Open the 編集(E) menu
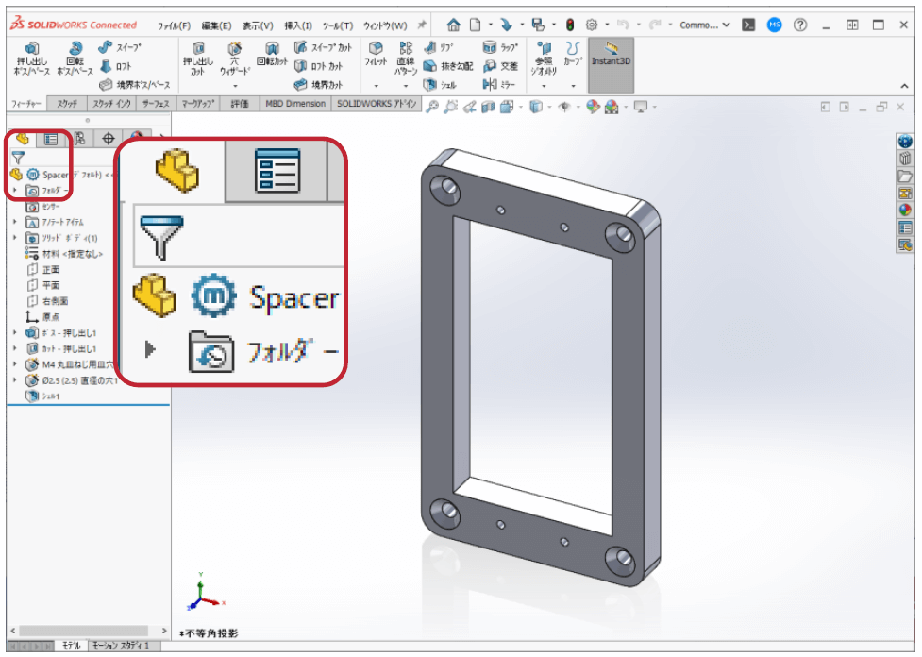This screenshot has width=922, height=657. 216,25
